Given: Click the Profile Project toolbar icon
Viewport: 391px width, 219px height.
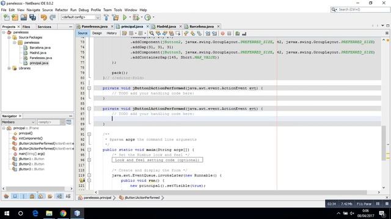Looking at the screenshot, I should tap(148, 18).
